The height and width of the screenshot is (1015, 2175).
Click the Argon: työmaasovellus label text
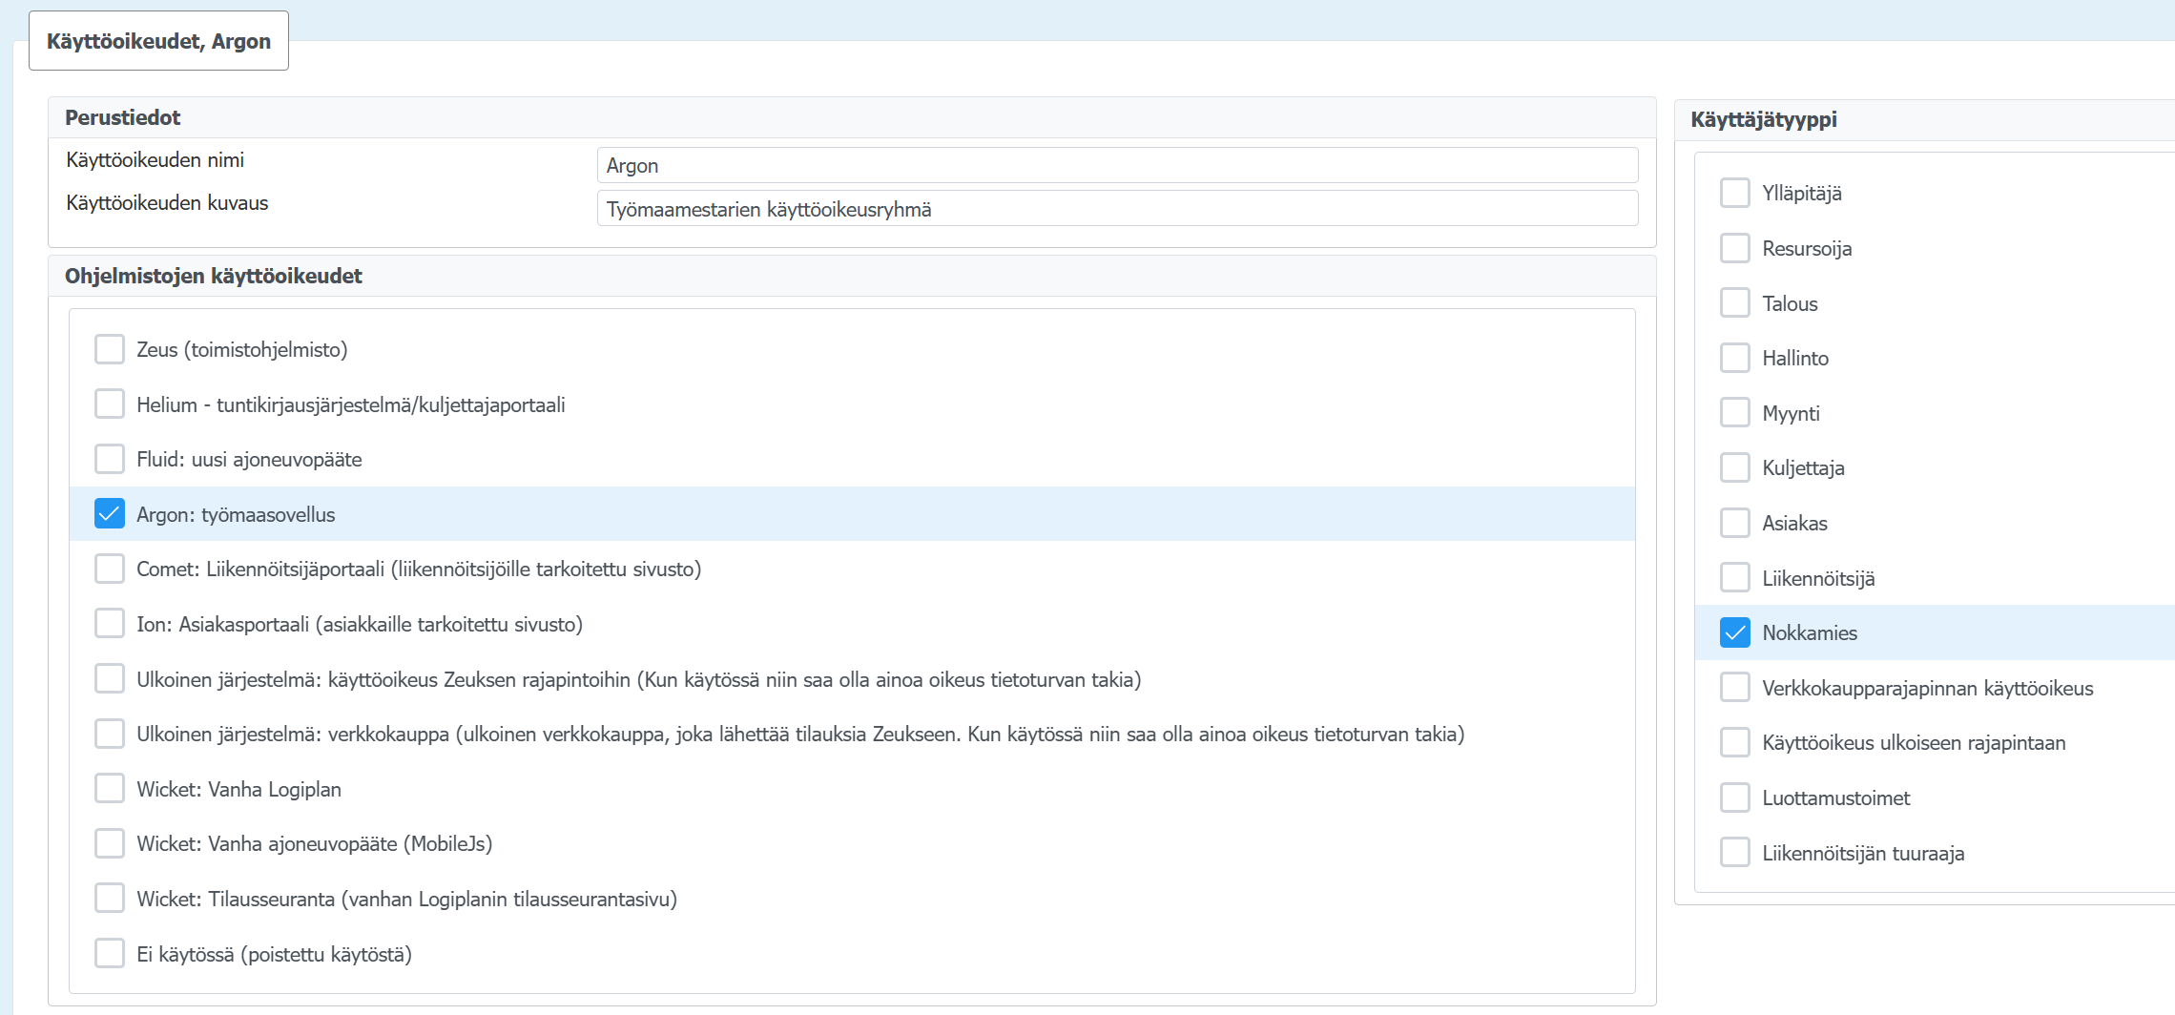point(236,514)
